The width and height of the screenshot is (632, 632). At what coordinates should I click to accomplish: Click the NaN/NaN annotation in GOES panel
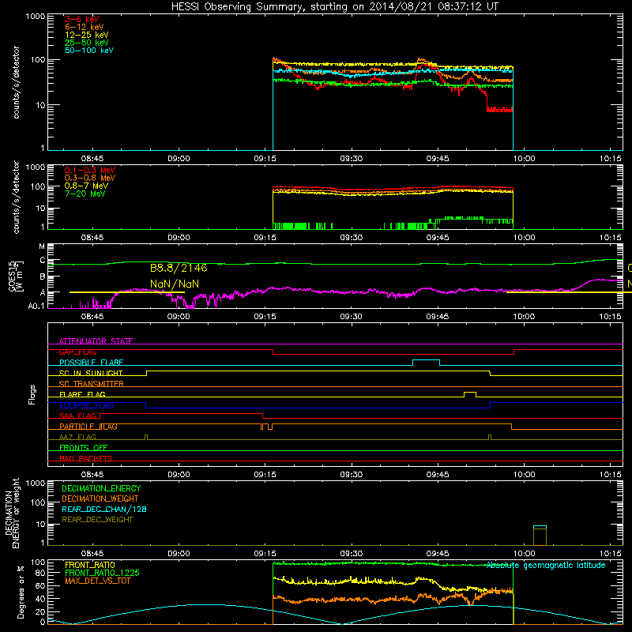click(x=174, y=284)
